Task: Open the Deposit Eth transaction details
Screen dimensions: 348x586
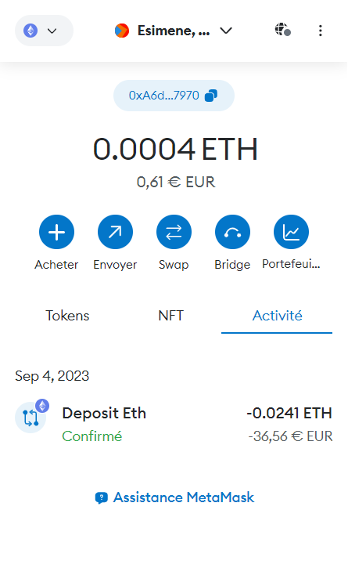Action: tap(174, 424)
